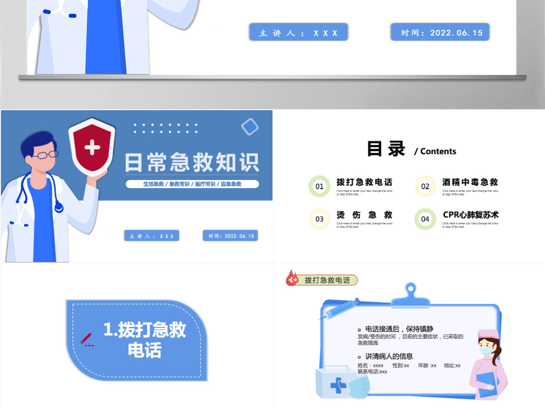The image size is (545, 408).
Task: Select the red shield cross icon
Action: (92, 147)
